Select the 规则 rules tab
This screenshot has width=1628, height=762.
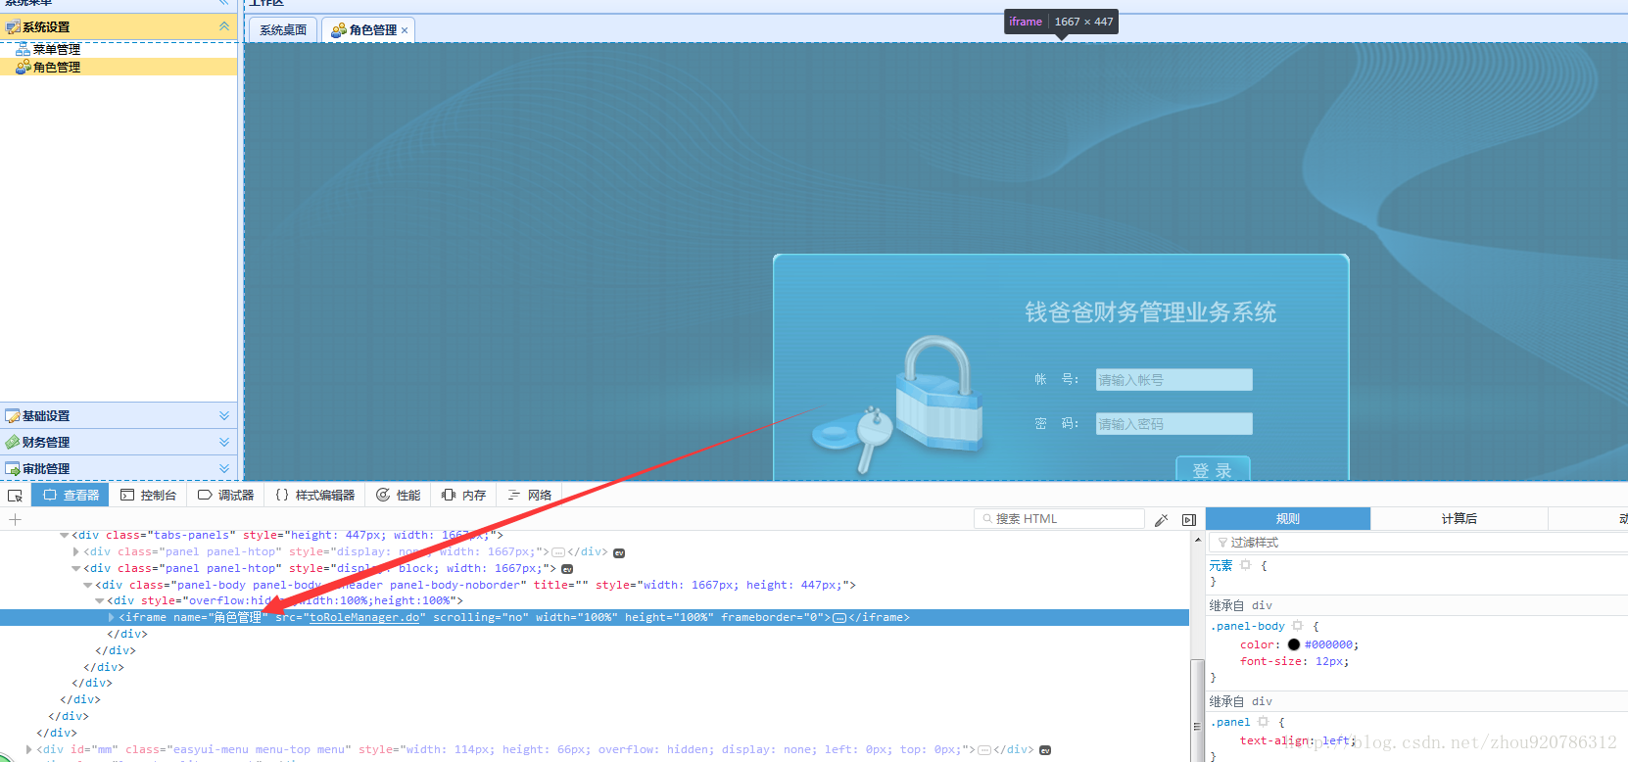1288,519
